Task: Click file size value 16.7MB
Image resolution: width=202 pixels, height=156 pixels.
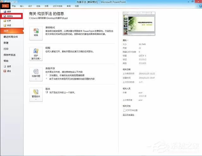Action: click(142, 44)
